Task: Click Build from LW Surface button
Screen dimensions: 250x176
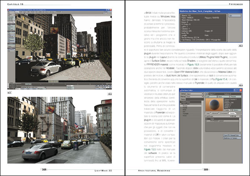Action: click(232, 138)
